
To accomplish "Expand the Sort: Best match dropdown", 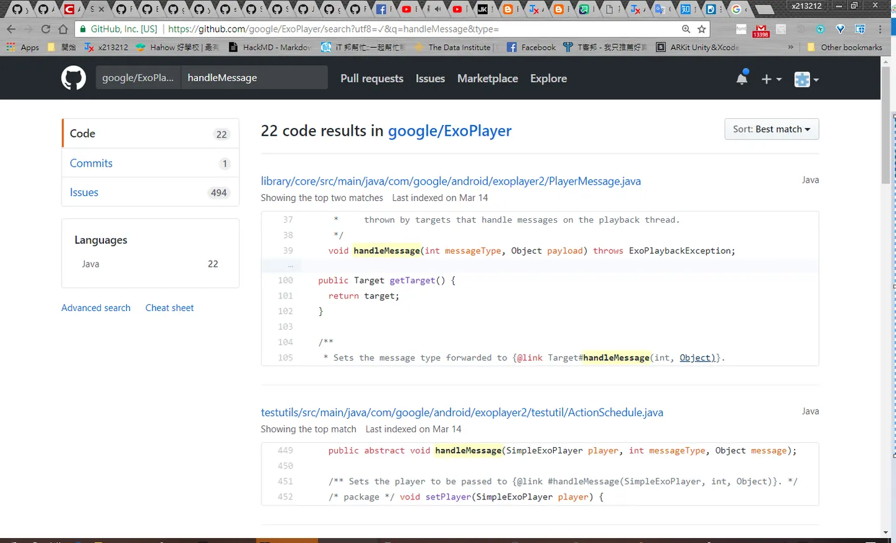I will point(772,129).
